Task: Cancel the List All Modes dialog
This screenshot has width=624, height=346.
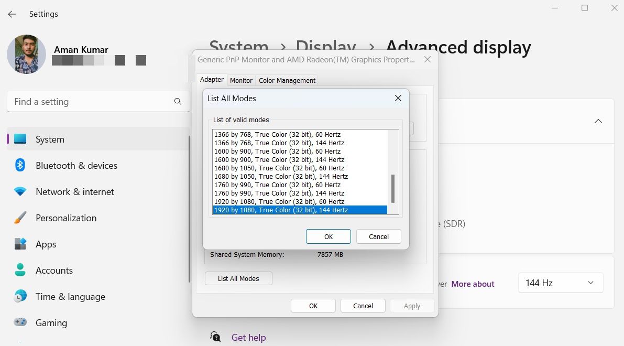Action: point(378,236)
